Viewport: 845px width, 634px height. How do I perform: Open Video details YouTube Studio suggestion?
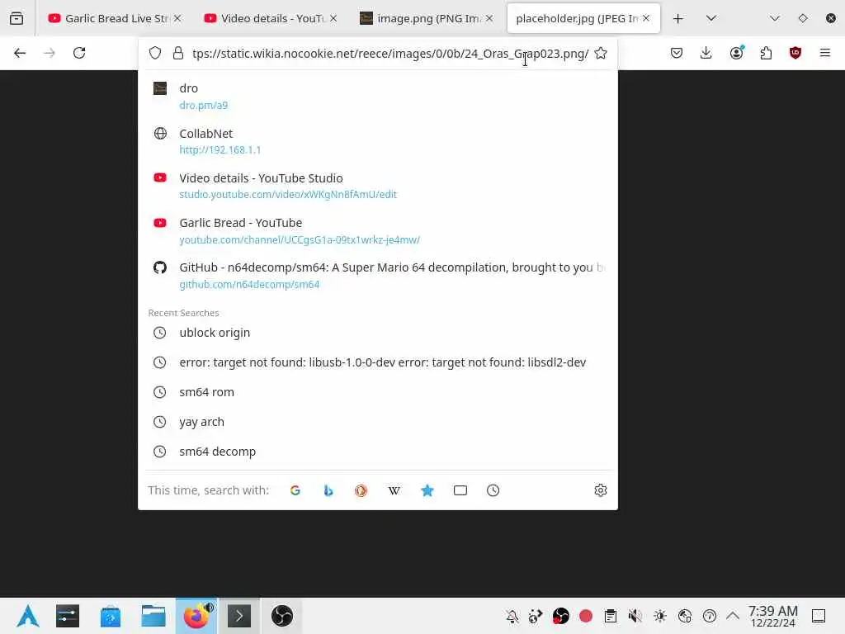(x=378, y=186)
